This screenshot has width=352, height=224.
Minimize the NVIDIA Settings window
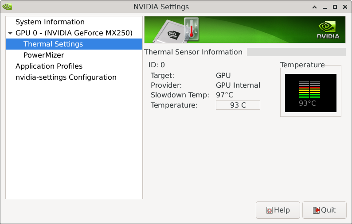coord(325,7)
